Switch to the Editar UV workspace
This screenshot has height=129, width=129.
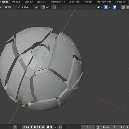click(x=41, y=2)
